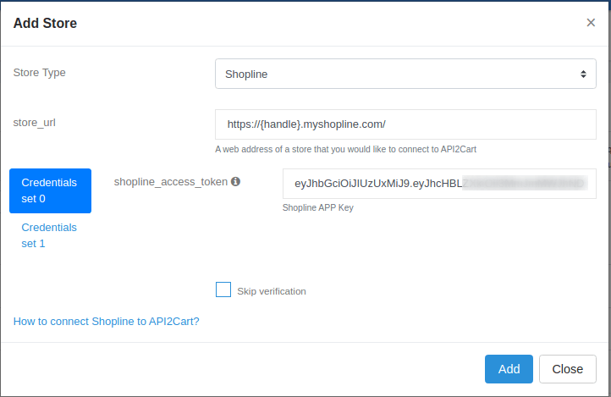The width and height of the screenshot is (611, 397).
Task: Click the Shopline APP Key hint text
Action: 317,208
